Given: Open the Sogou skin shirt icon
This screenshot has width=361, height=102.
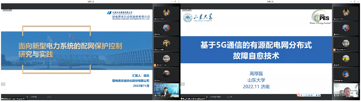Looking at the screenshot, I should pyautogui.click(x=316, y=95).
